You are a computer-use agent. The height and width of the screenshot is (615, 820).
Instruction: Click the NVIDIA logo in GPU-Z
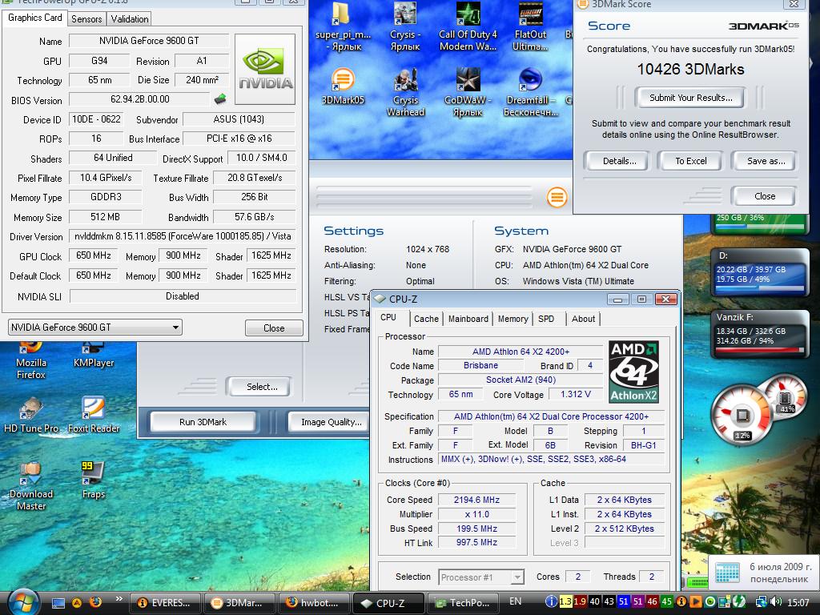265,69
